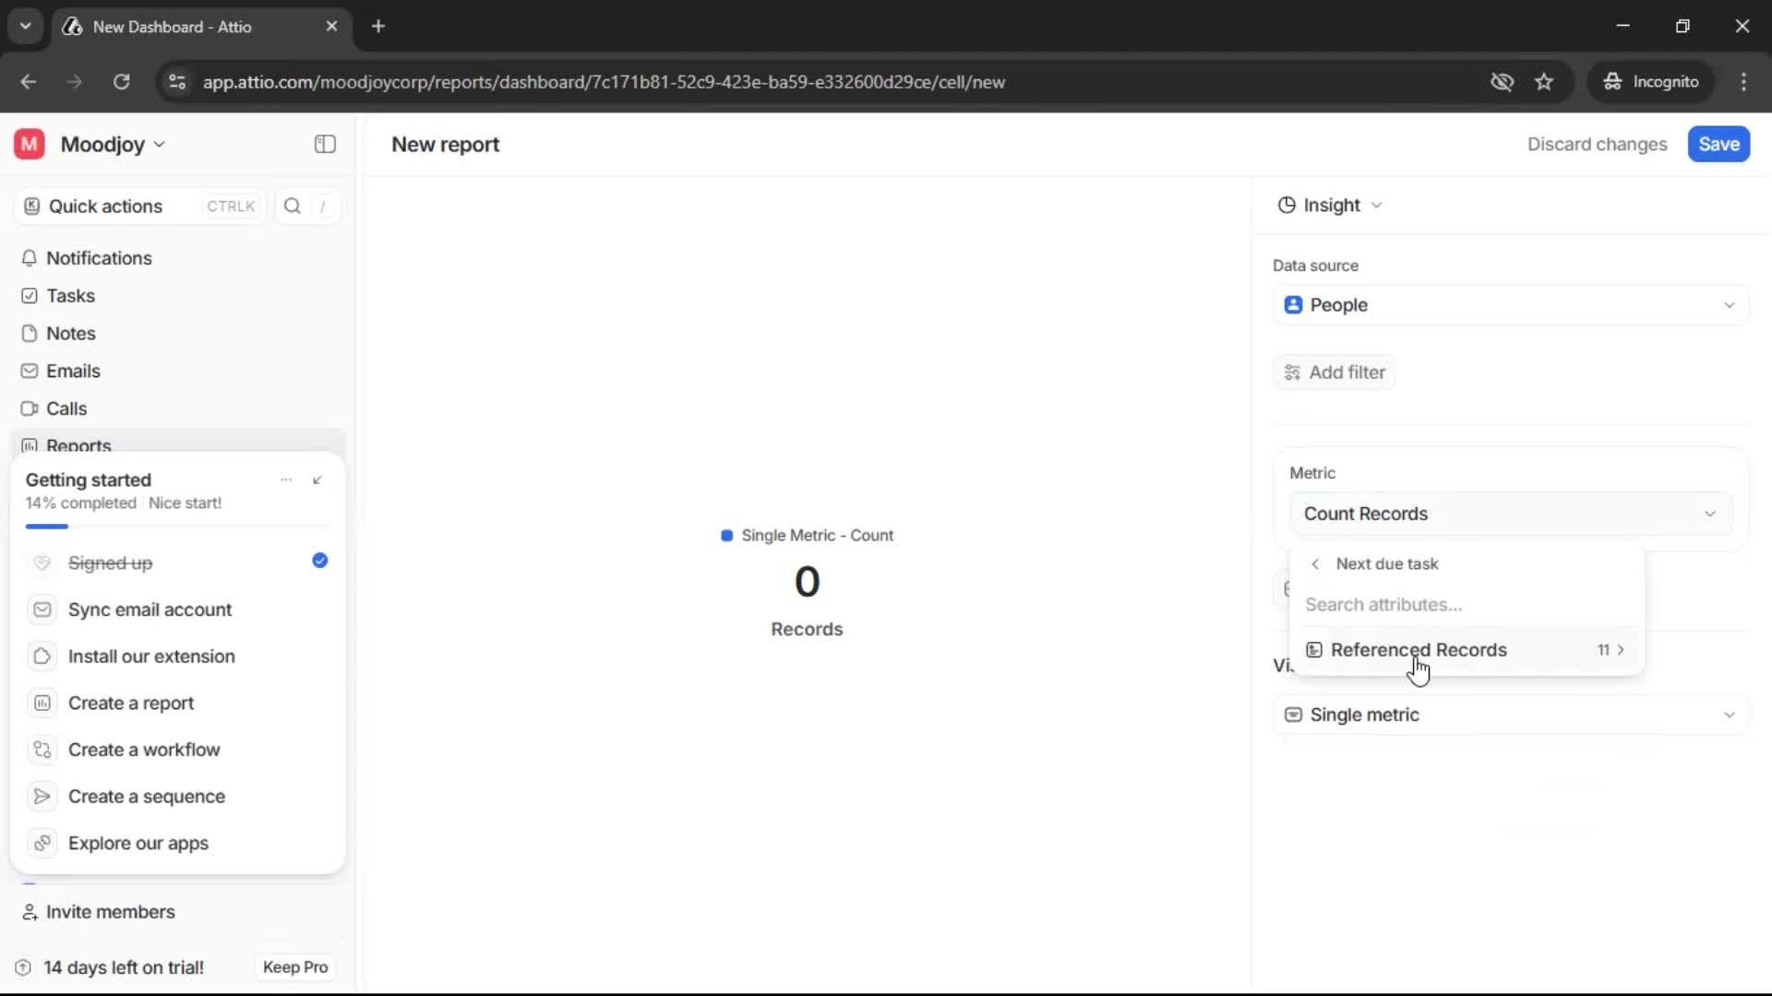Open the Calls section

66,408
